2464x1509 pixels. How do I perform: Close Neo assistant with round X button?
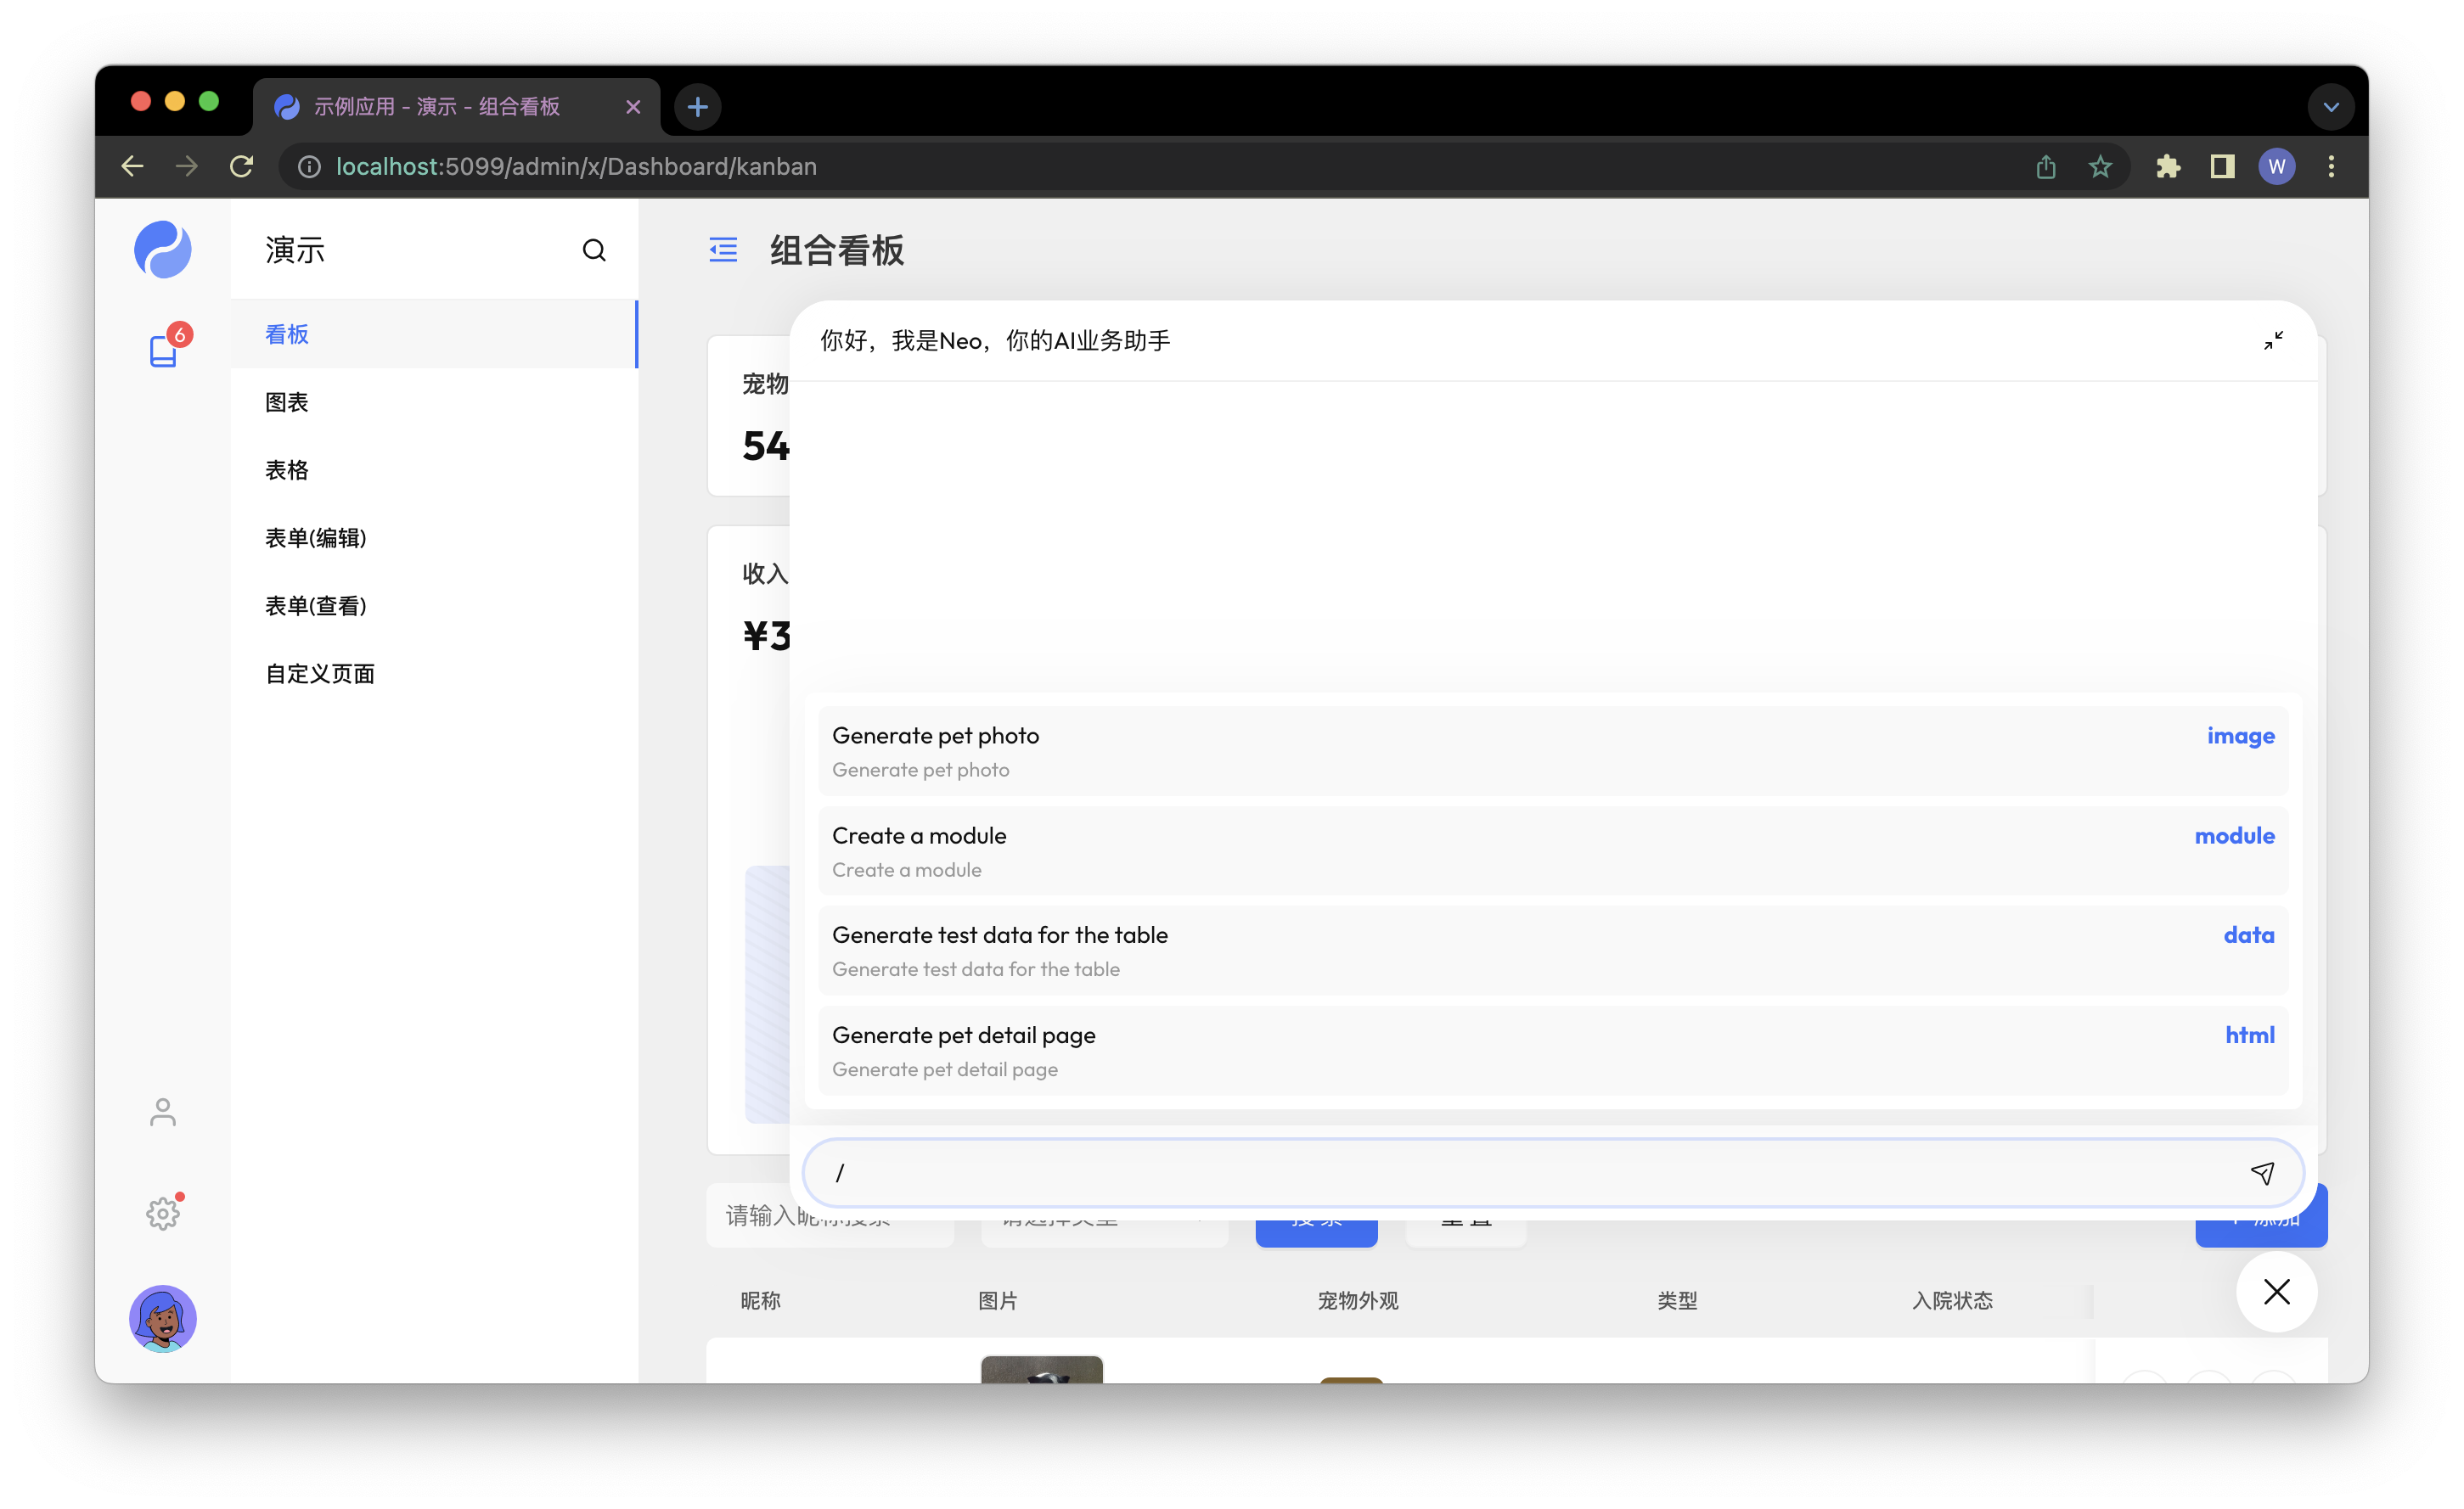tap(2276, 1291)
